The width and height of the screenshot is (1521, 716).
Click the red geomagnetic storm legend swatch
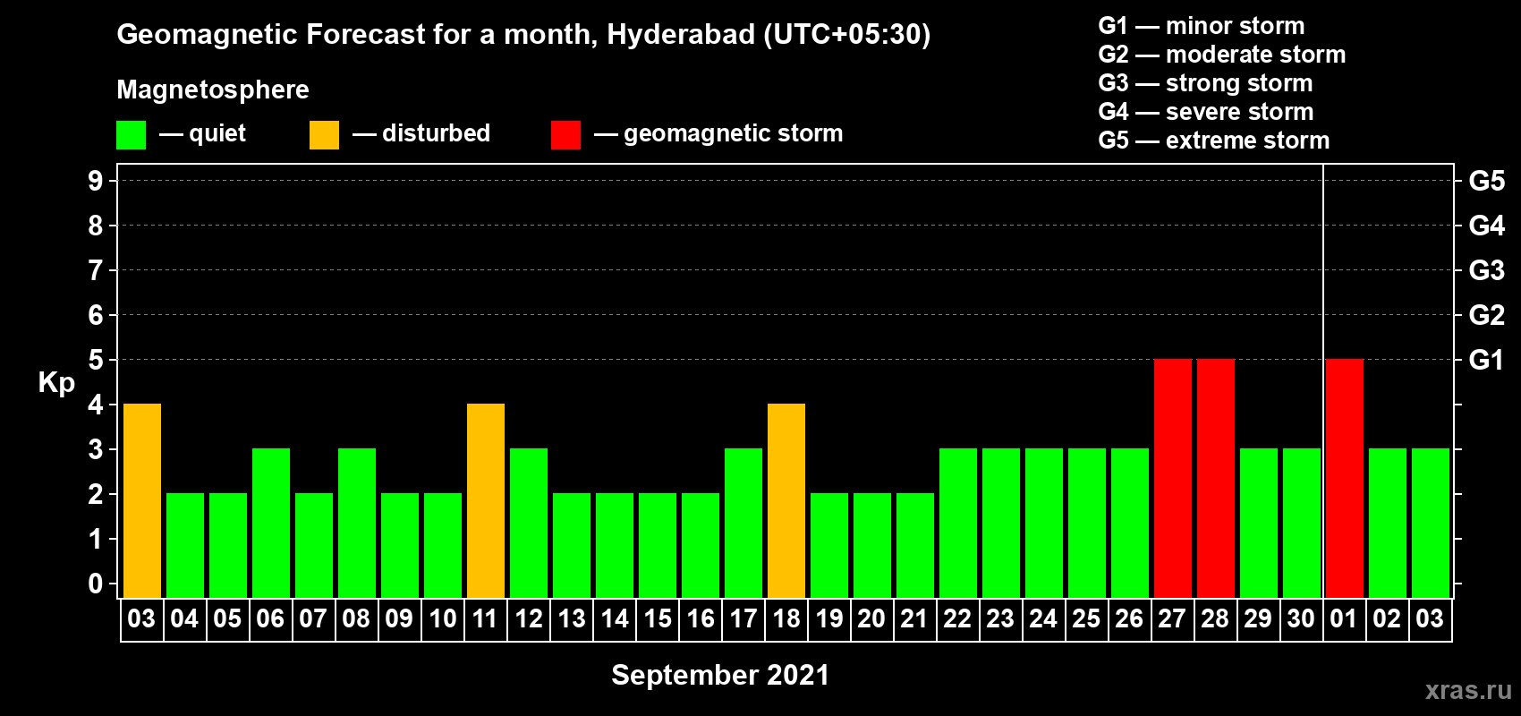[x=565, y=135]
